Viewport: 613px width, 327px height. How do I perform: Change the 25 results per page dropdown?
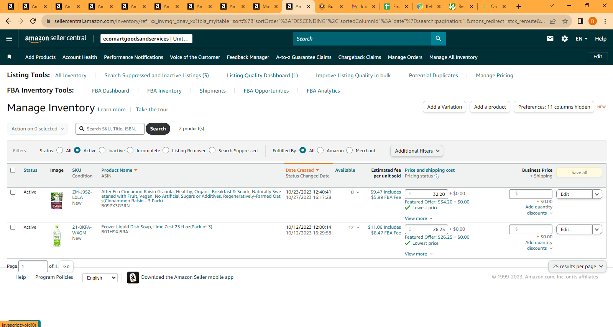coord(577,267)
